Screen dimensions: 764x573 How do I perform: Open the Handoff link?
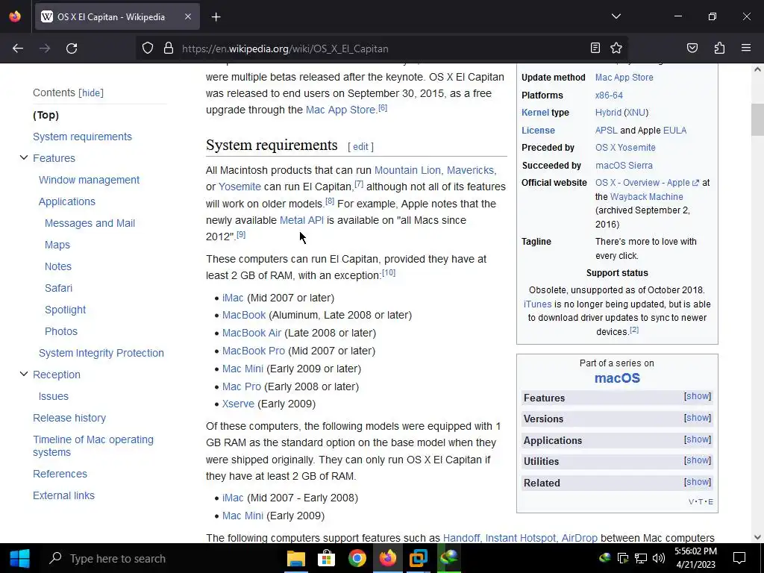(461, 538)
